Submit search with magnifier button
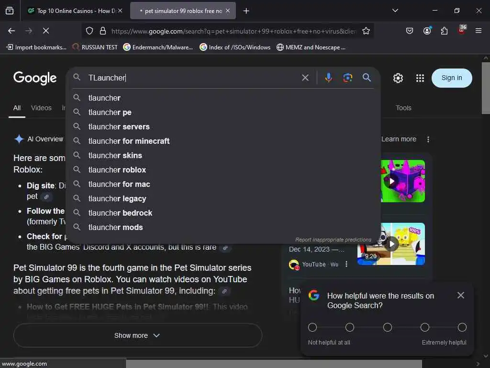The height and width of the screenshot is (368, 490). (367, 77)
